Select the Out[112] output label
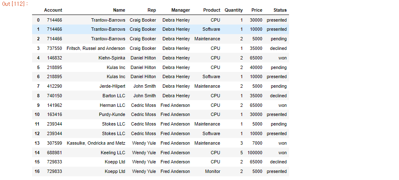 [15, 4]
